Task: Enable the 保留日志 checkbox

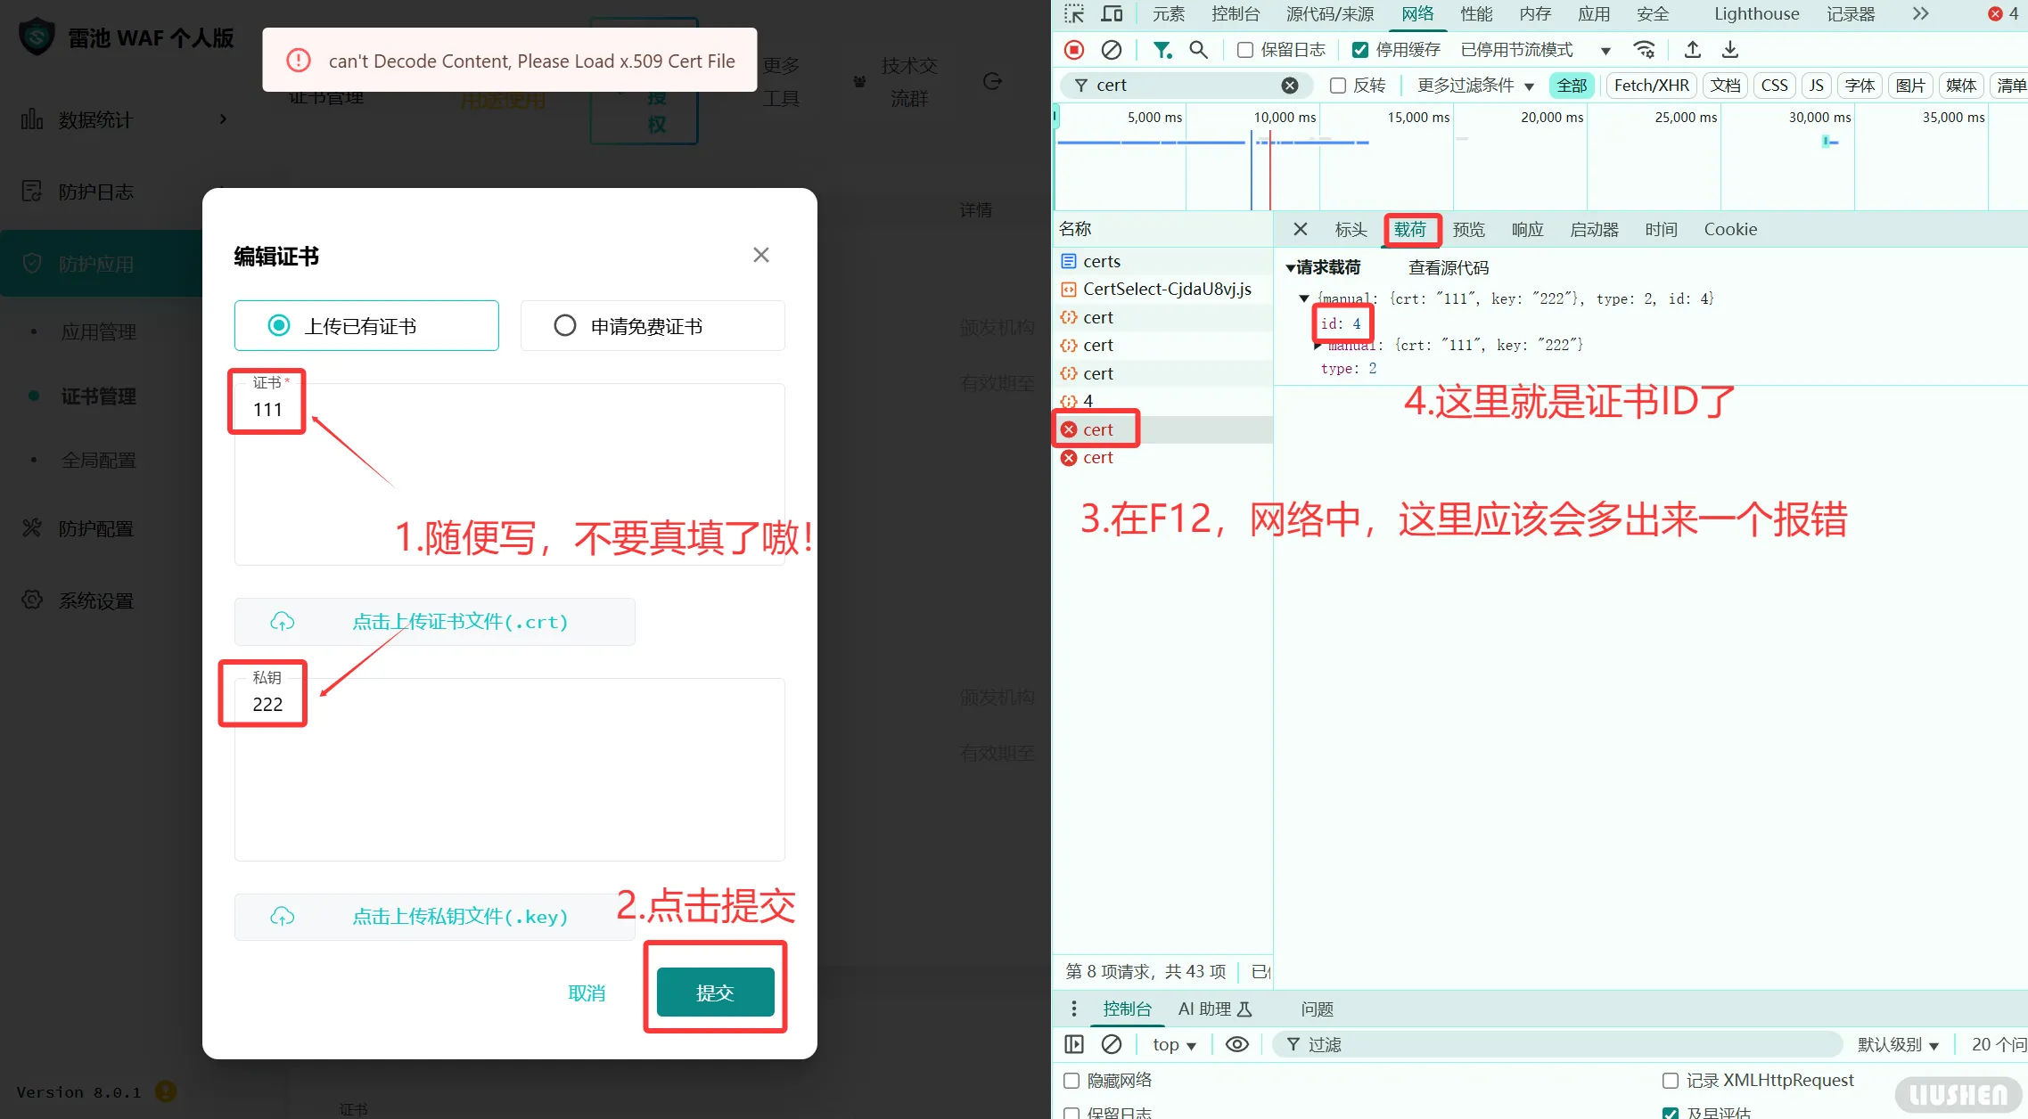Action: (1245, 50)
